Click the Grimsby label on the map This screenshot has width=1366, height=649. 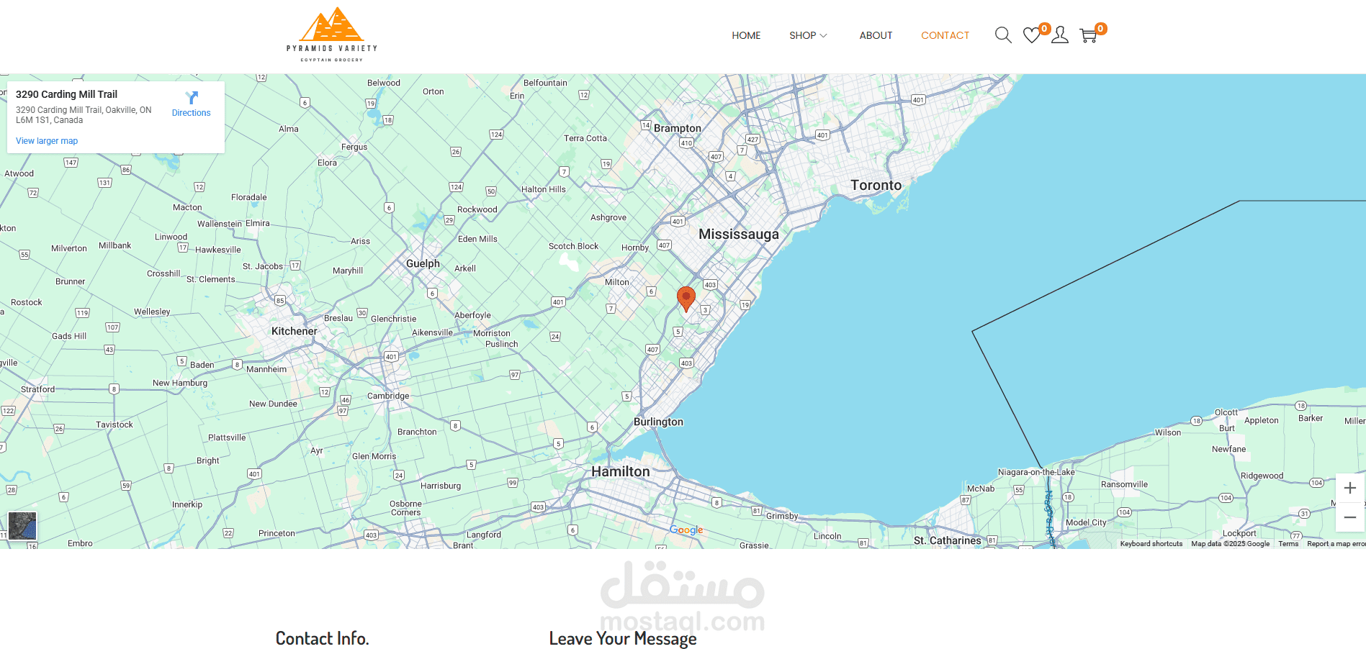(x=782, y=516)
